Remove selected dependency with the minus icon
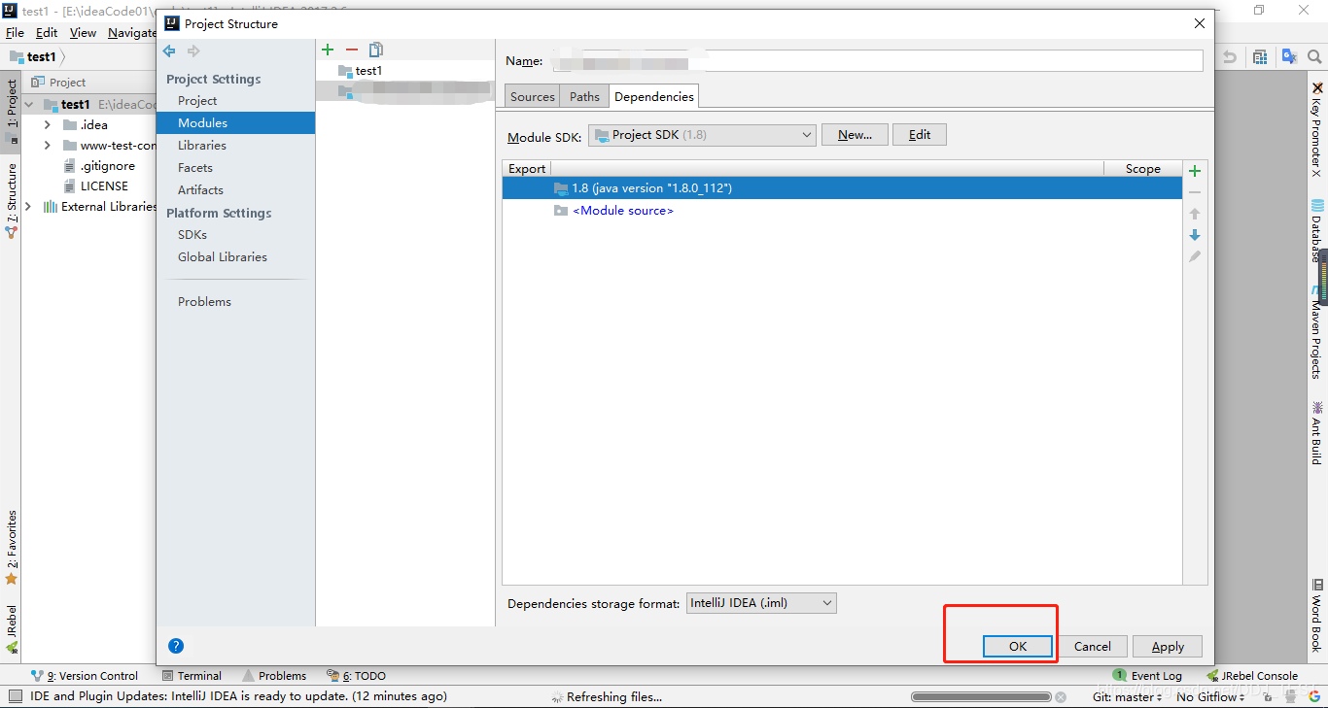Image resolution: width=1328 pixels, height=708 pixels. pos(1195,192)
